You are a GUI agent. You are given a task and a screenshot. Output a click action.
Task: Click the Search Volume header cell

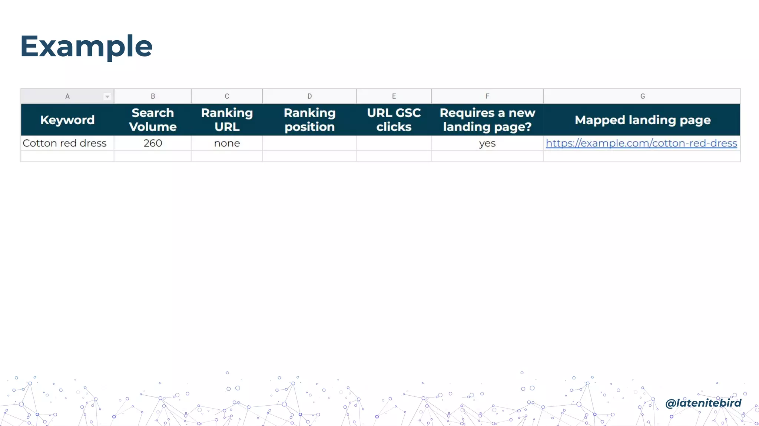[153, 120]
